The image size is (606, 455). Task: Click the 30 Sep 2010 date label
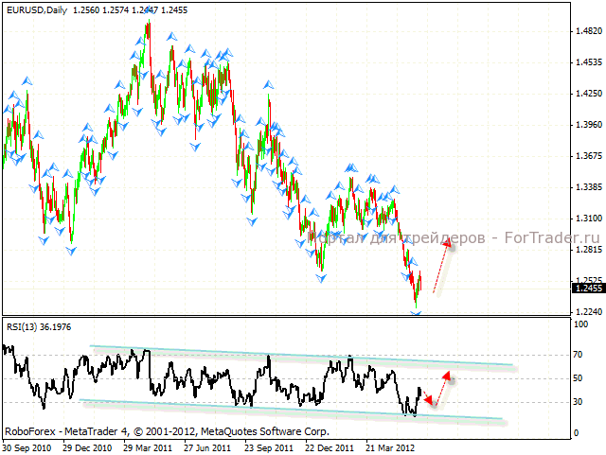[28, 447]
